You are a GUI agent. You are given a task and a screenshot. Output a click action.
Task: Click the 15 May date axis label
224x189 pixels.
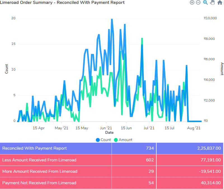click(82, 128)
